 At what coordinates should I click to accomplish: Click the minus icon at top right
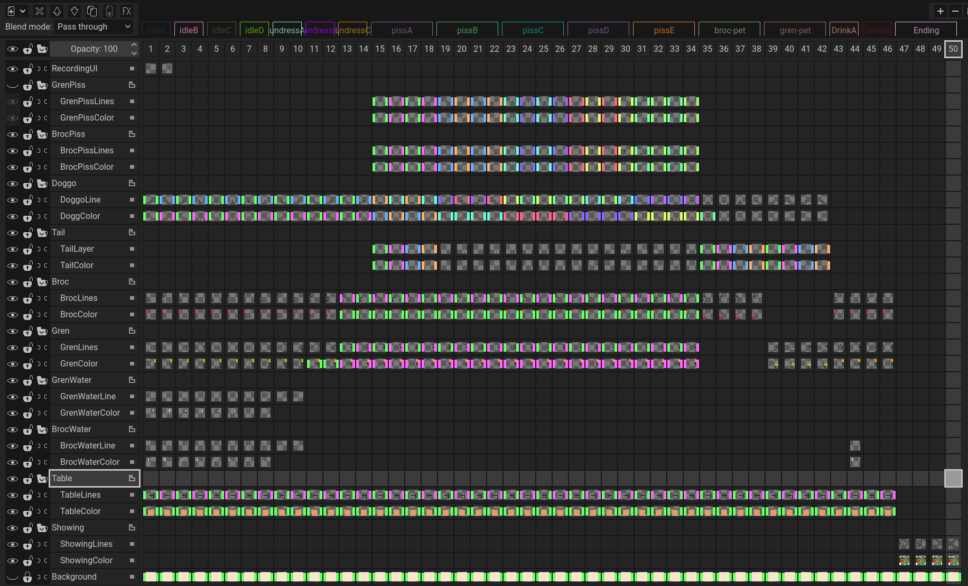pos(955,11)
